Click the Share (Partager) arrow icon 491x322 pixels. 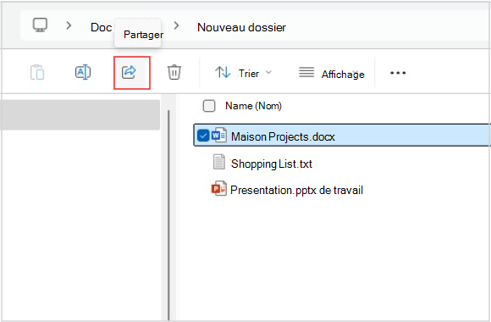coord(129,72)
